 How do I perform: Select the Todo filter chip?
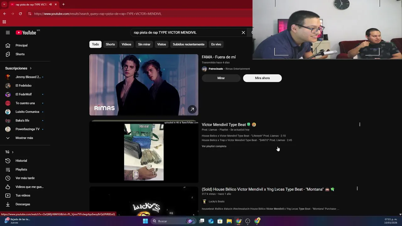tap(95, 44)
